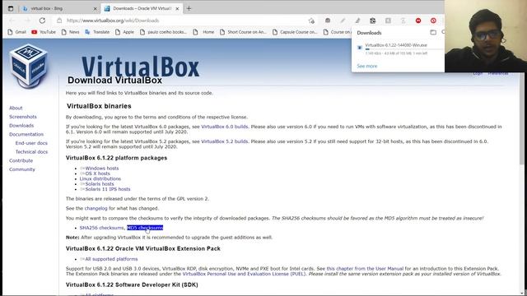
Task: Add page to favorites with star icon
Action: 311,21
